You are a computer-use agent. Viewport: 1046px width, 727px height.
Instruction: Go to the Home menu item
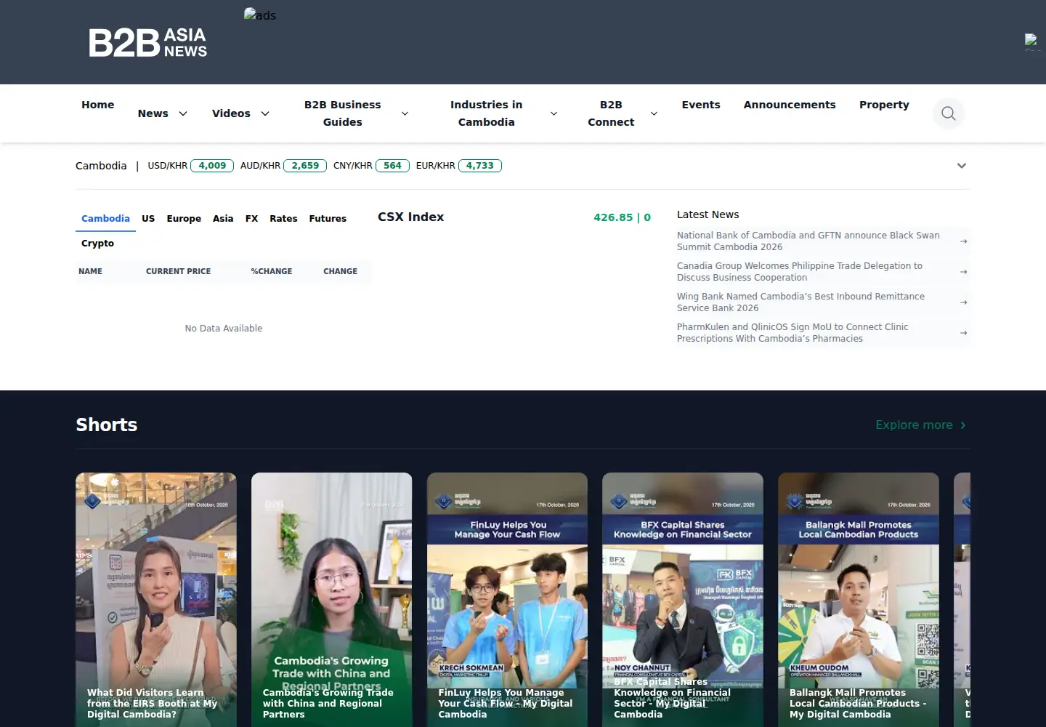[x=98, y=105]
